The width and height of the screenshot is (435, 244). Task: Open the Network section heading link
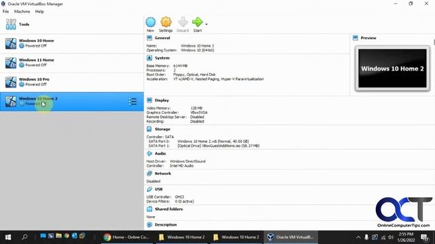[x=162, y=174]
